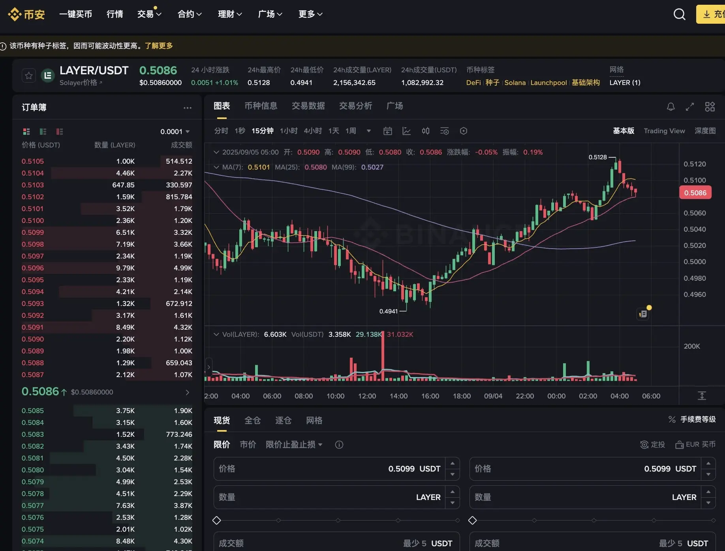Click the 充值 deposit button
725x551 pixels.
(711, 14)
